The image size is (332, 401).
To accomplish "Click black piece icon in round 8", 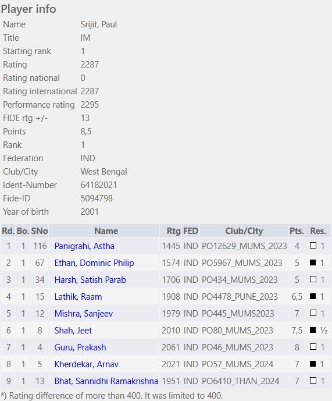I will pyautogui.click(x=313, y=364).
